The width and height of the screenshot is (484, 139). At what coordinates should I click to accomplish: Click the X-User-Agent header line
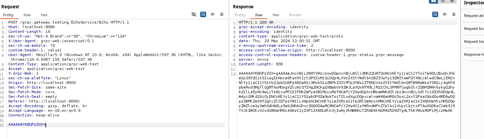[x=51, y=41]
